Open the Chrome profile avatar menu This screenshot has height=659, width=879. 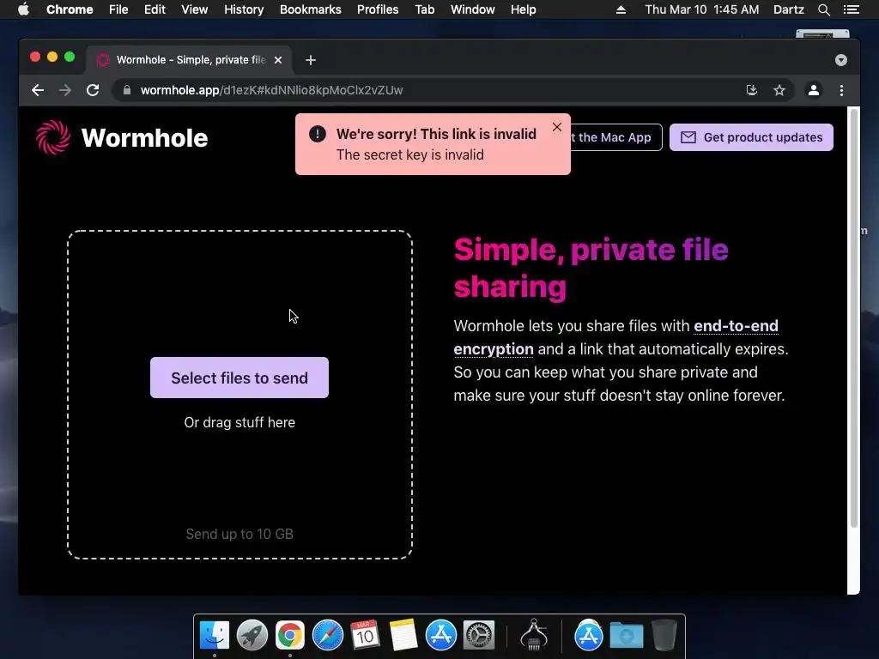tap(814, 90)
